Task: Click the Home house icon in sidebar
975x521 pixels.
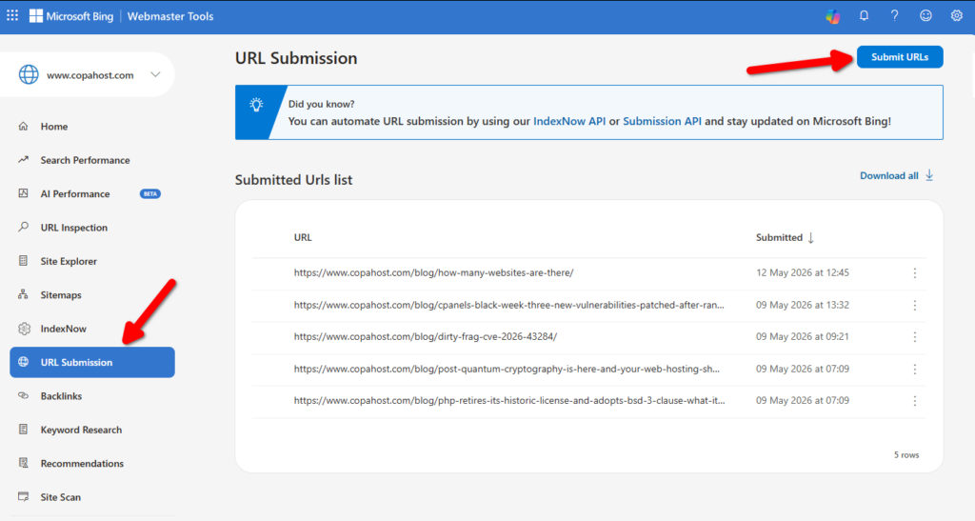Action: click(23, 127)
